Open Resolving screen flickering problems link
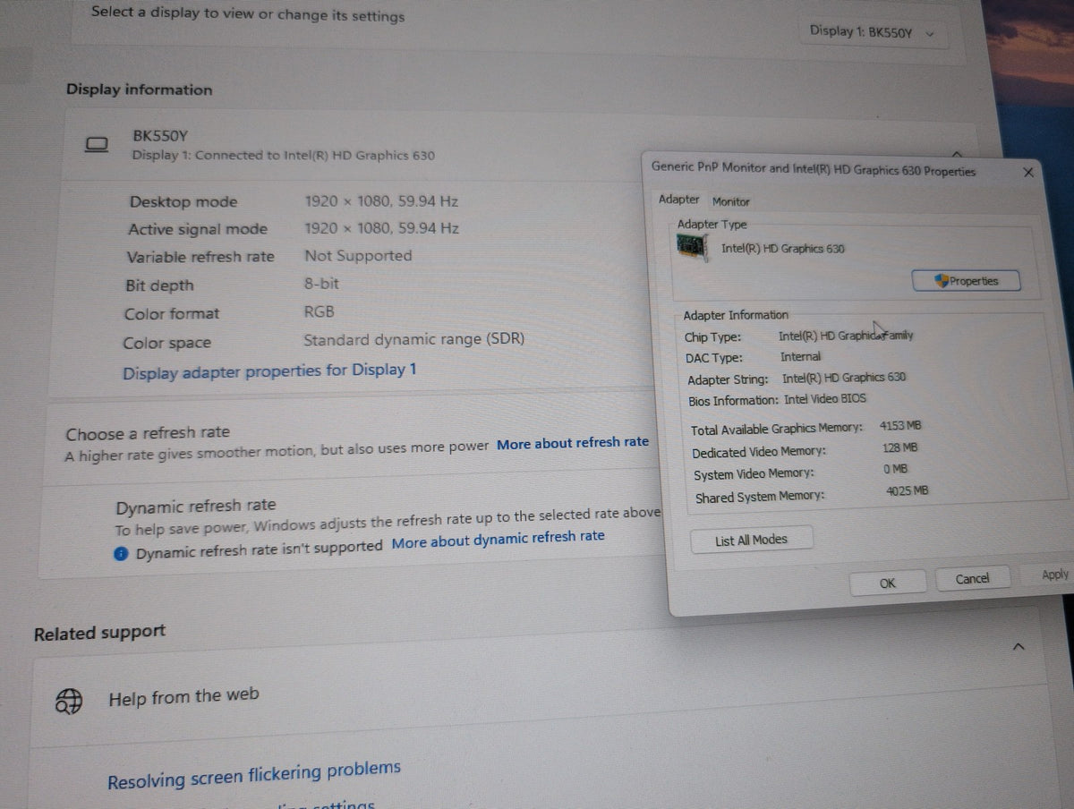Image resolution: width=1074 pixels, height=809 pixels. pyautogui.click(x=254, y=775)
